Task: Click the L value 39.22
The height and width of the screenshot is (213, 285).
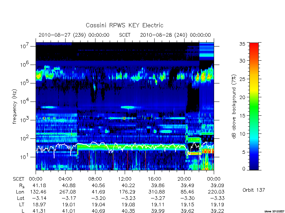Action: [x=217, y=211]
